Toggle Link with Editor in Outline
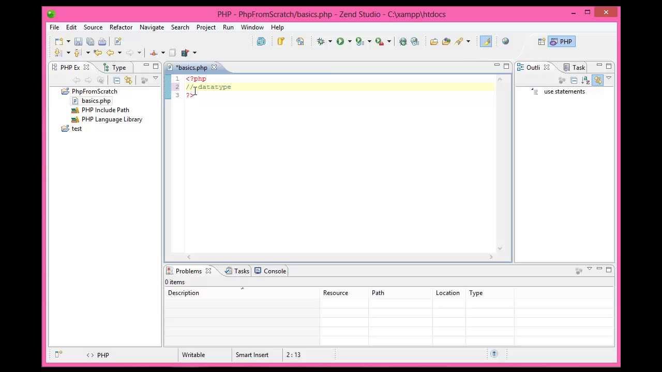 click(x=598, y=80)
